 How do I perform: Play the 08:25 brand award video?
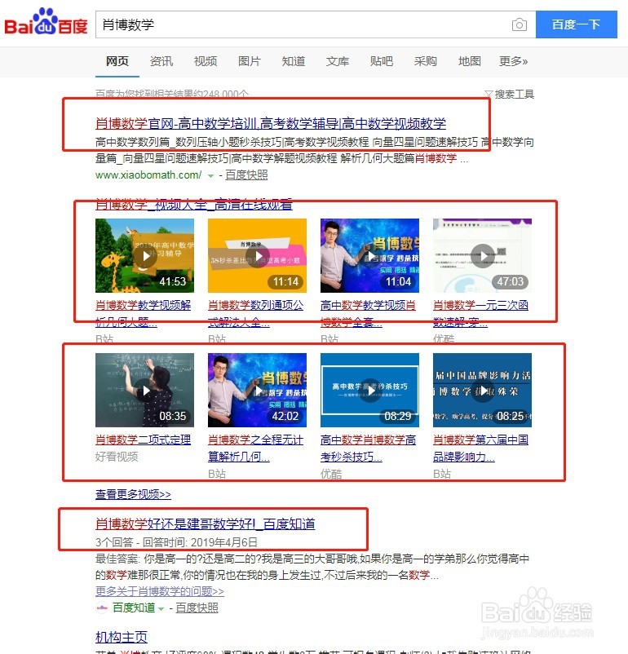(x=482, y=390)
